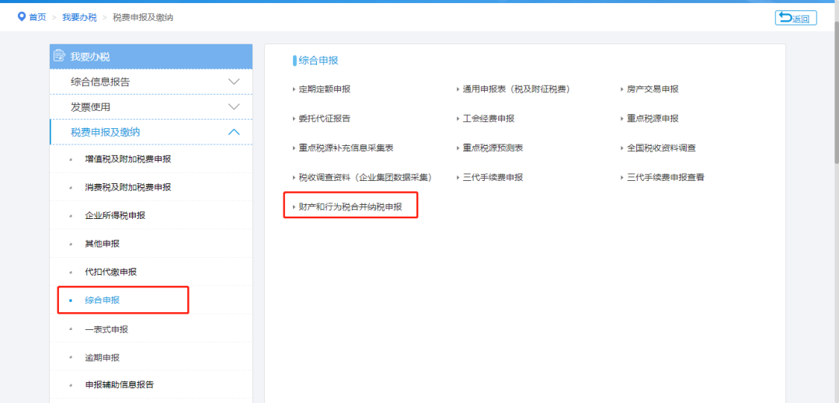Open 逾期申报 in the sidebar
Image resolution: width=839 pixels, height=403 pixels.
(103, 357)
